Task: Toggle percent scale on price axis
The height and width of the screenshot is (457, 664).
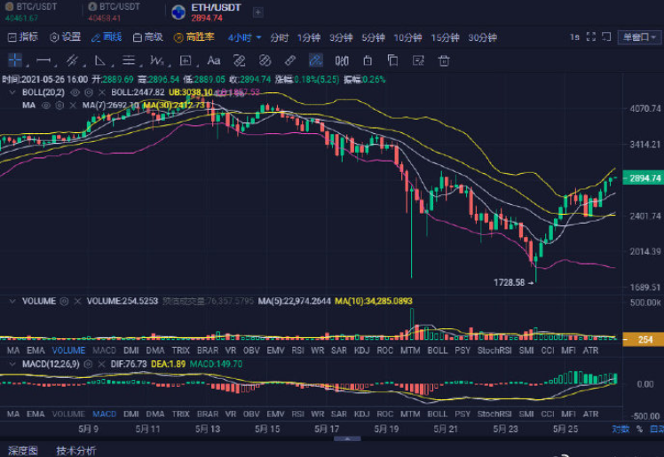Action: point(639,429)
